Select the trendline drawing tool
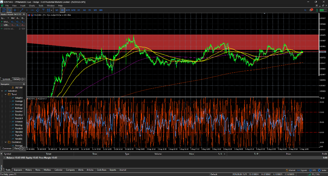Viewport: 328px width, 176px height. pyautogui.click(x=21, y=10)
